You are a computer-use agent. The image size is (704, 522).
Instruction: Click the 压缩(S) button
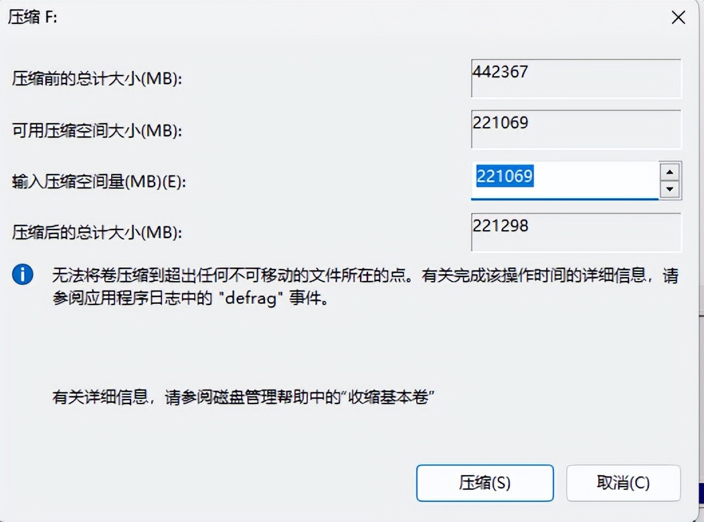click(x=487, y=483)
